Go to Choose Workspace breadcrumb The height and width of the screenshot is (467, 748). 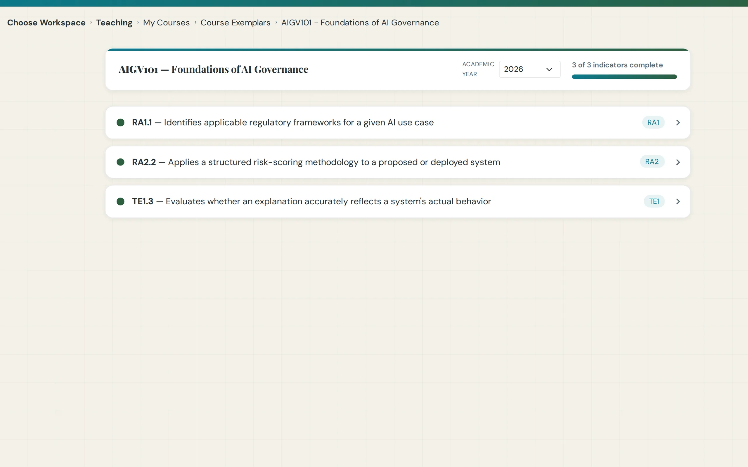click(46, 22)
